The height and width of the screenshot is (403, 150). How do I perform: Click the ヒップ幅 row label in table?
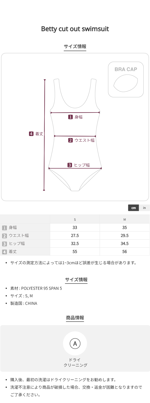tap(17, 244)
